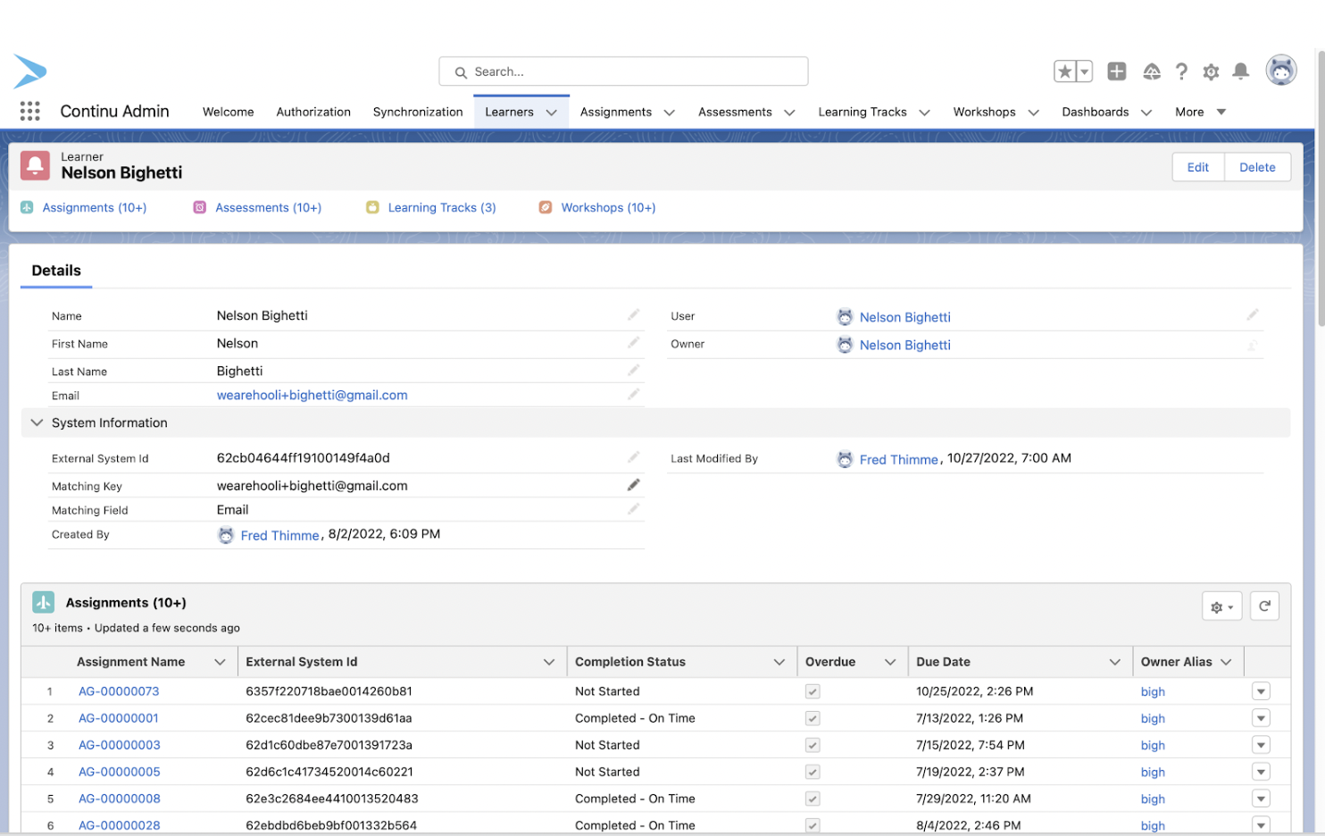
Task: Open the global actions plus icon
Action: click(x=1116, y=71)
